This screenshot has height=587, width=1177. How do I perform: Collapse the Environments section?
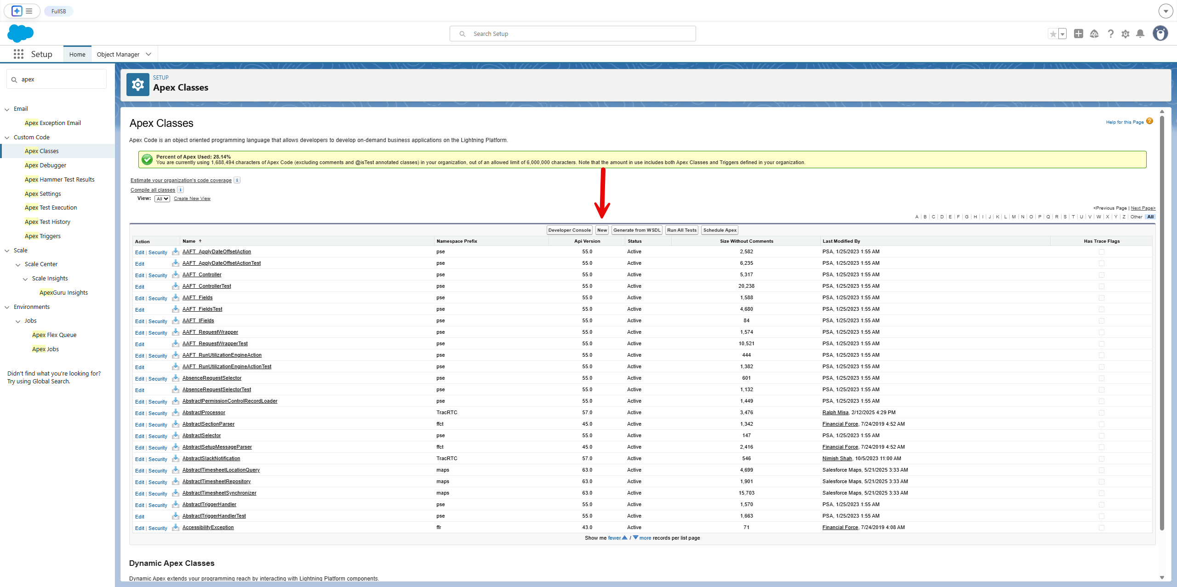(7, 307)
